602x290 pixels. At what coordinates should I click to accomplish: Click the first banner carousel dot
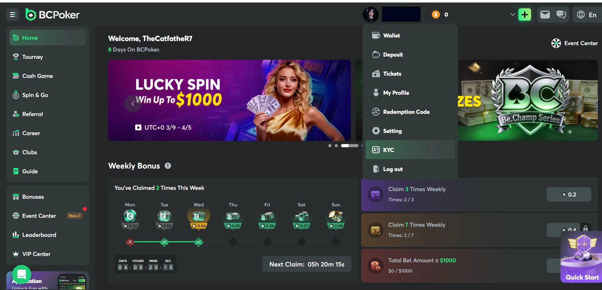pyautogui.click(x=330, y=146)
